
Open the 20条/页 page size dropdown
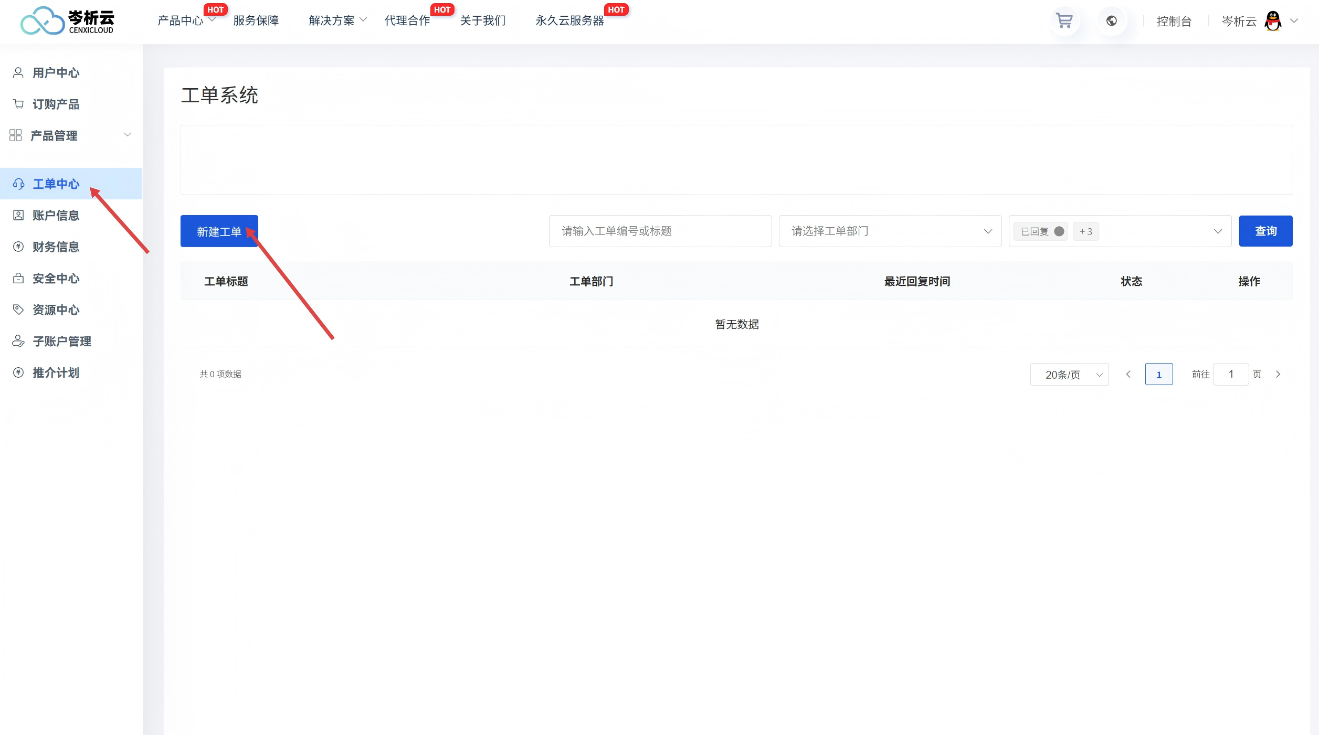click(1069, 375)
